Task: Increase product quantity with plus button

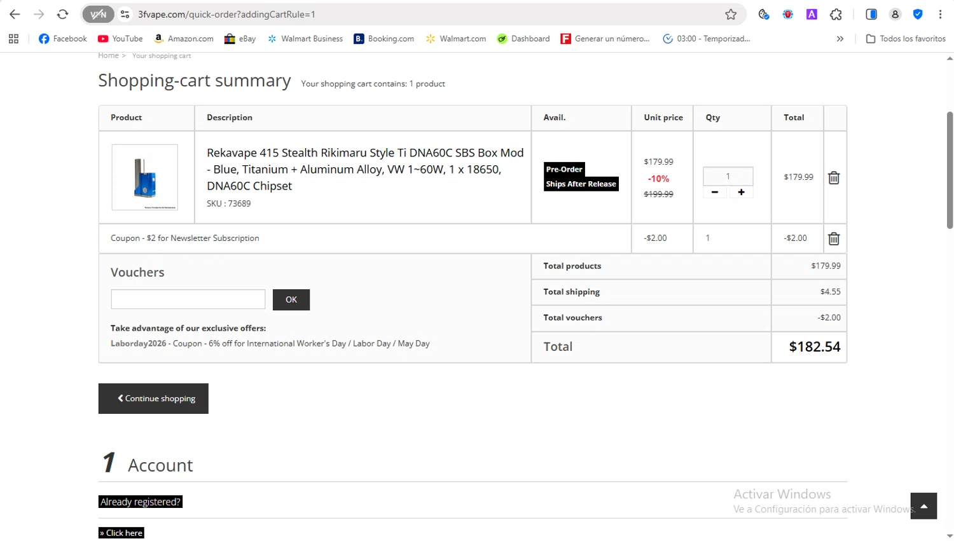Action: (741, 192)
